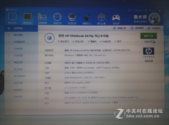Click the optical drive value 惠普 DVD A DS8A8SH

point(81,93)
